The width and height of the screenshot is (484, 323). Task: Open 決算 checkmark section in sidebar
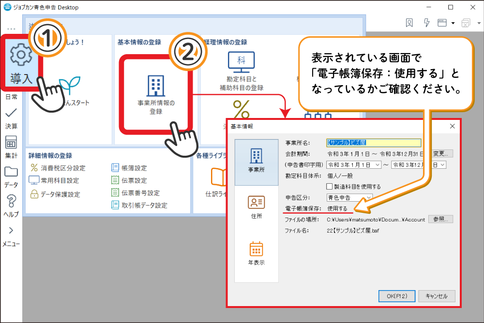[11, 118]
